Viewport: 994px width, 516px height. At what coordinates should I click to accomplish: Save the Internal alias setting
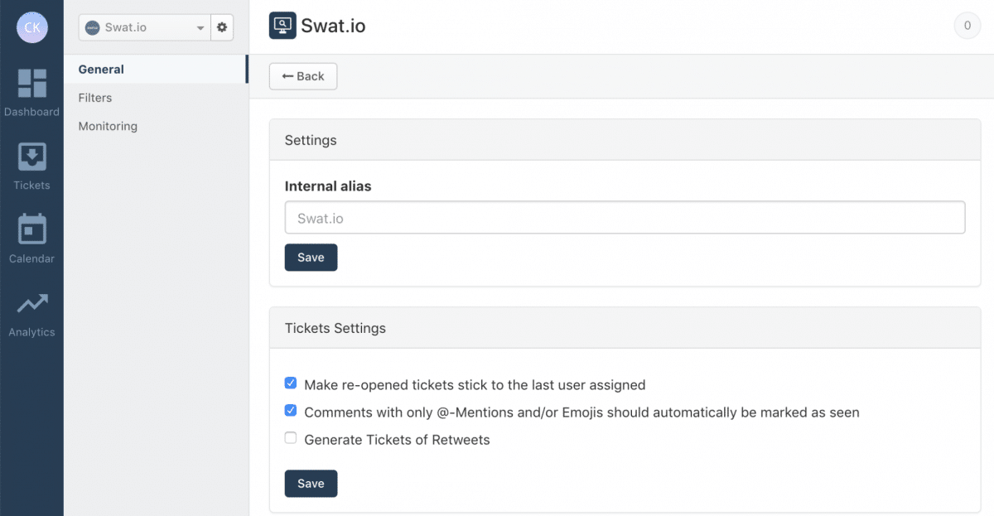pyautogui.click(x=311, y=258)
